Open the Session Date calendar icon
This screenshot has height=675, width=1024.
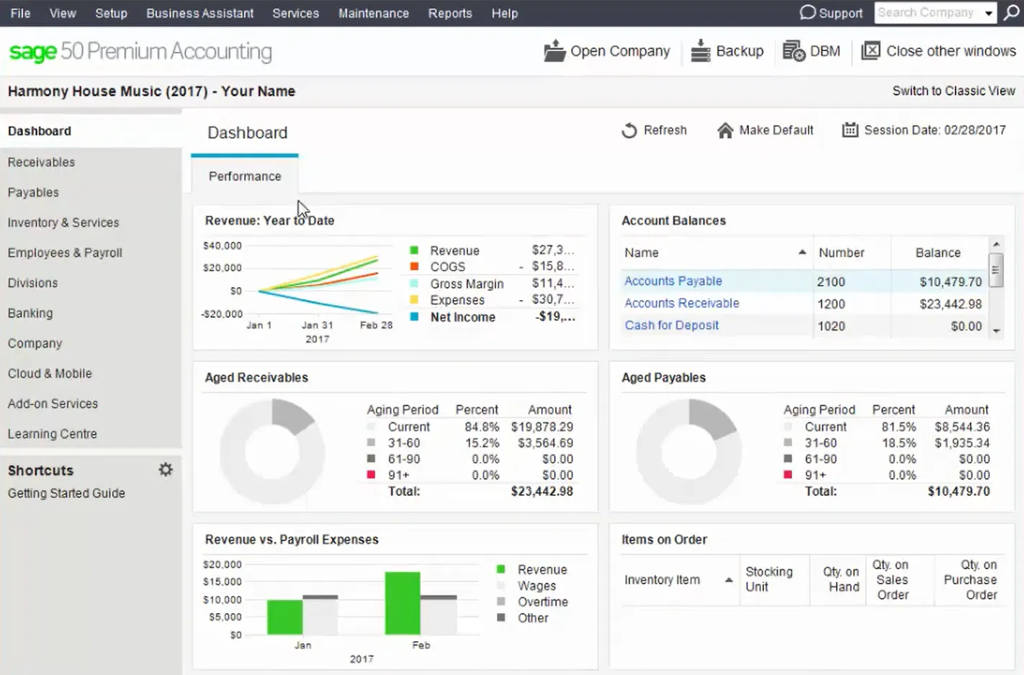point(850,130)
